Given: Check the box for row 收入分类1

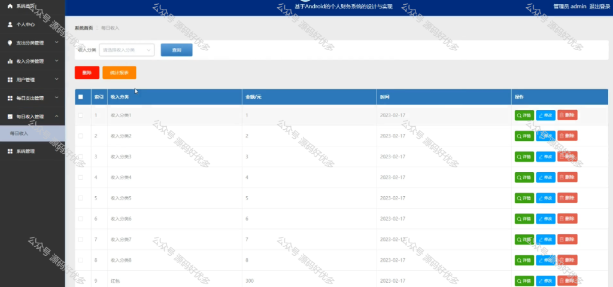Looking at the screenshot, I should tap(81, 115).
